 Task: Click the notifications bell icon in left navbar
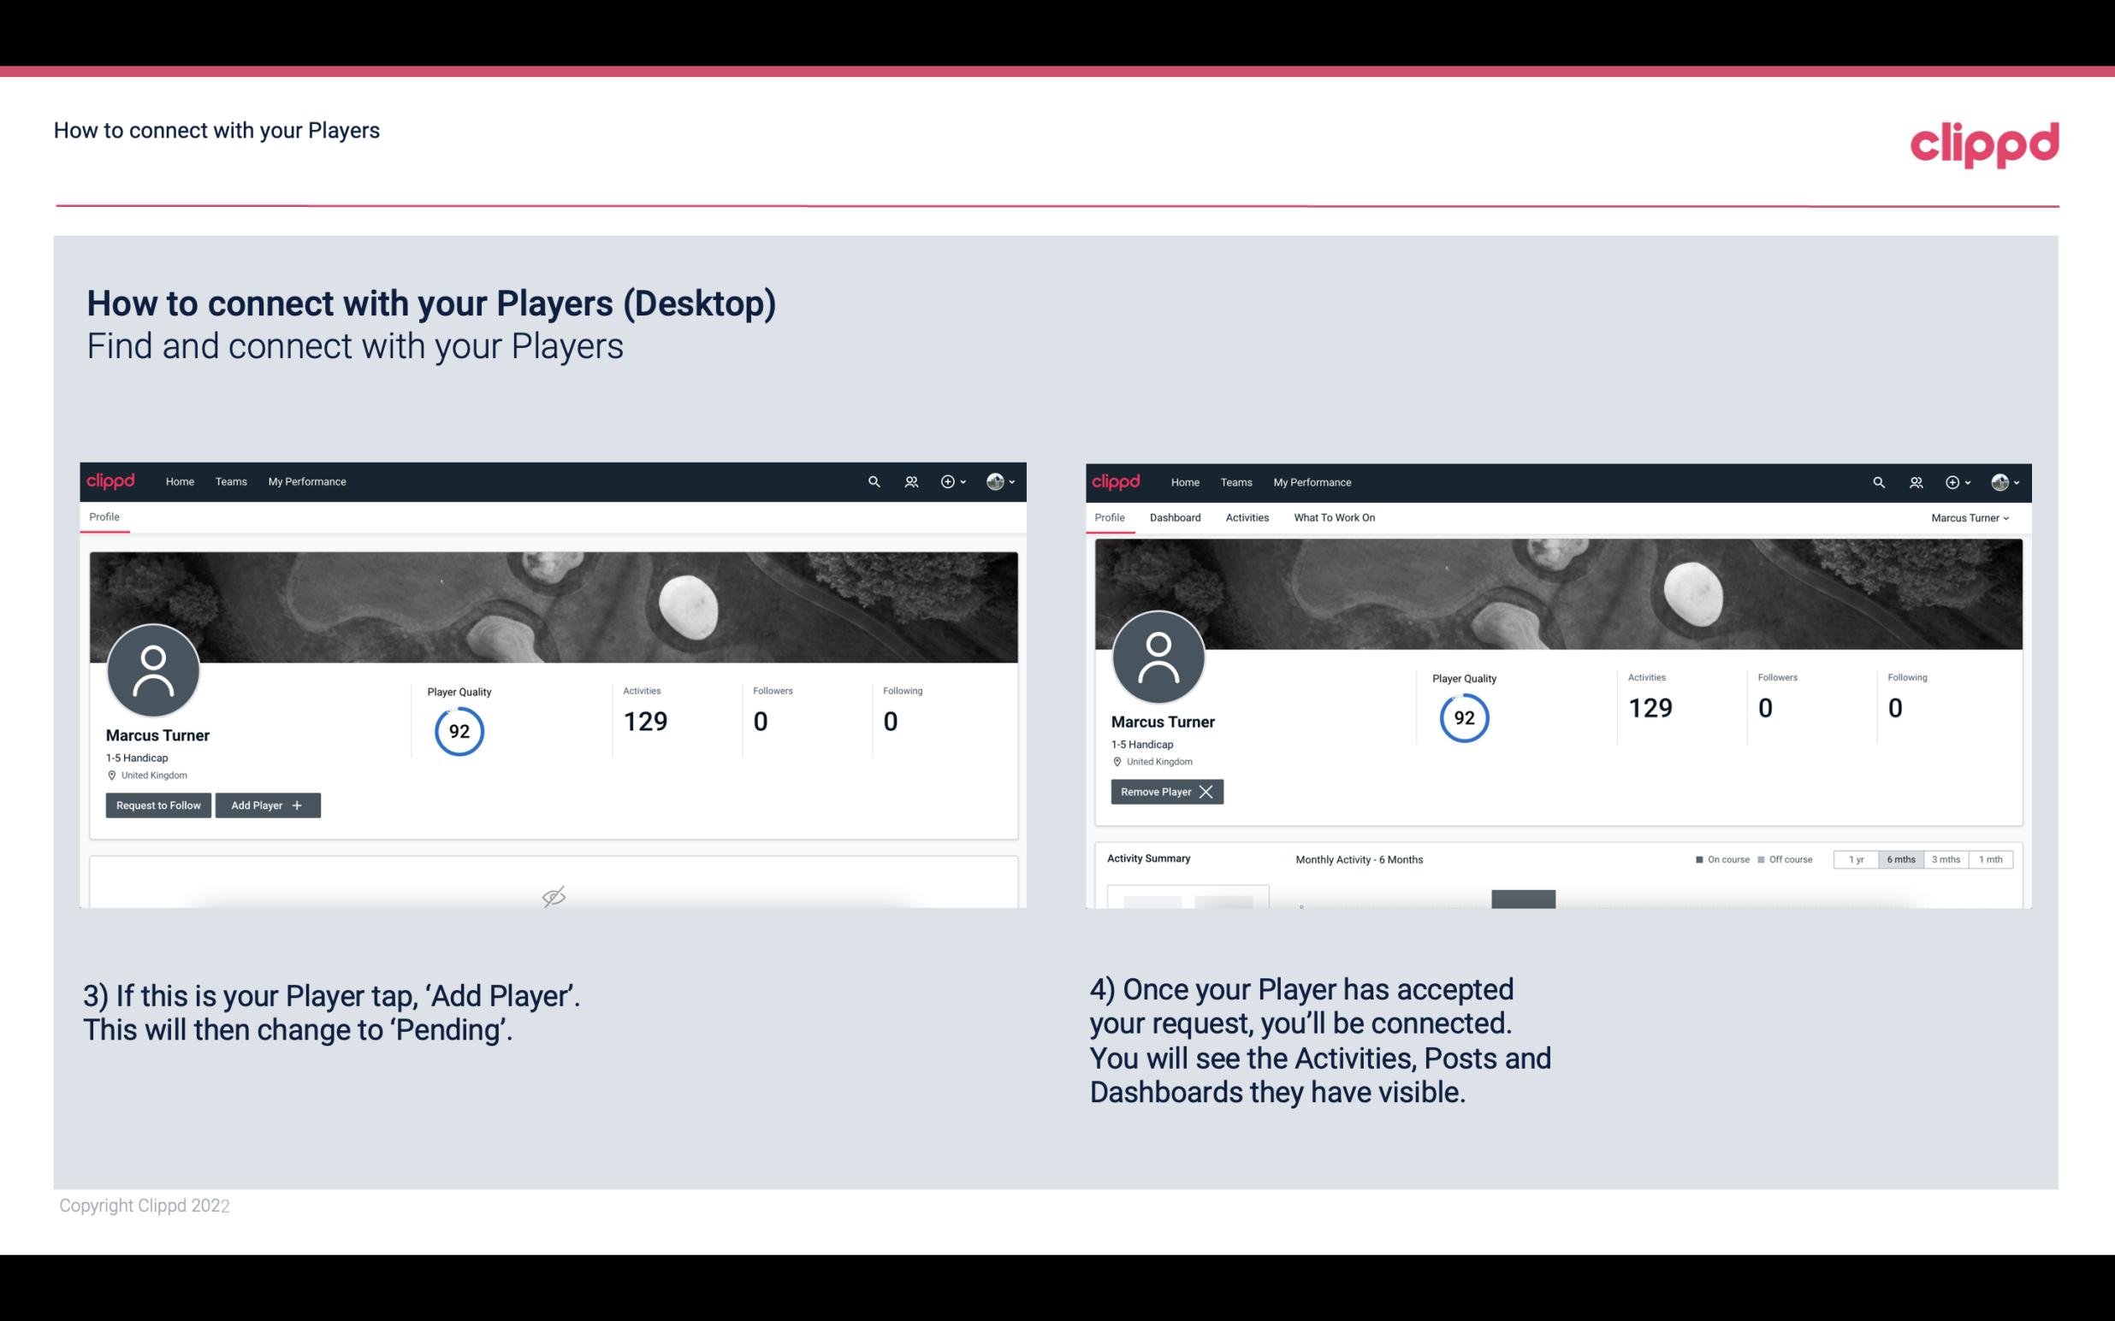910,481
